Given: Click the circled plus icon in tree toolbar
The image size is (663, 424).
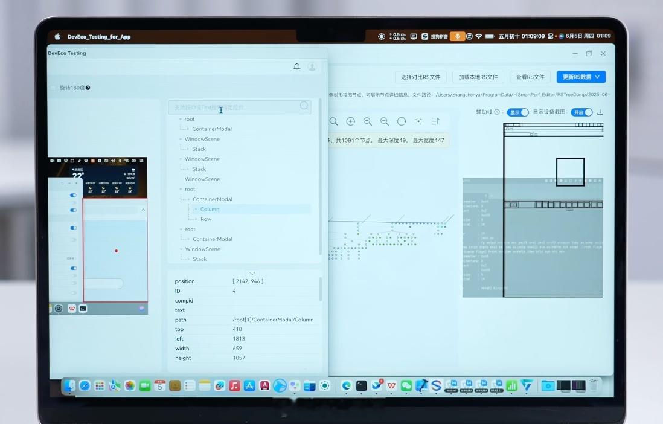Looking at the screenshot, I should pyautogui.click(x=351, y=121).
